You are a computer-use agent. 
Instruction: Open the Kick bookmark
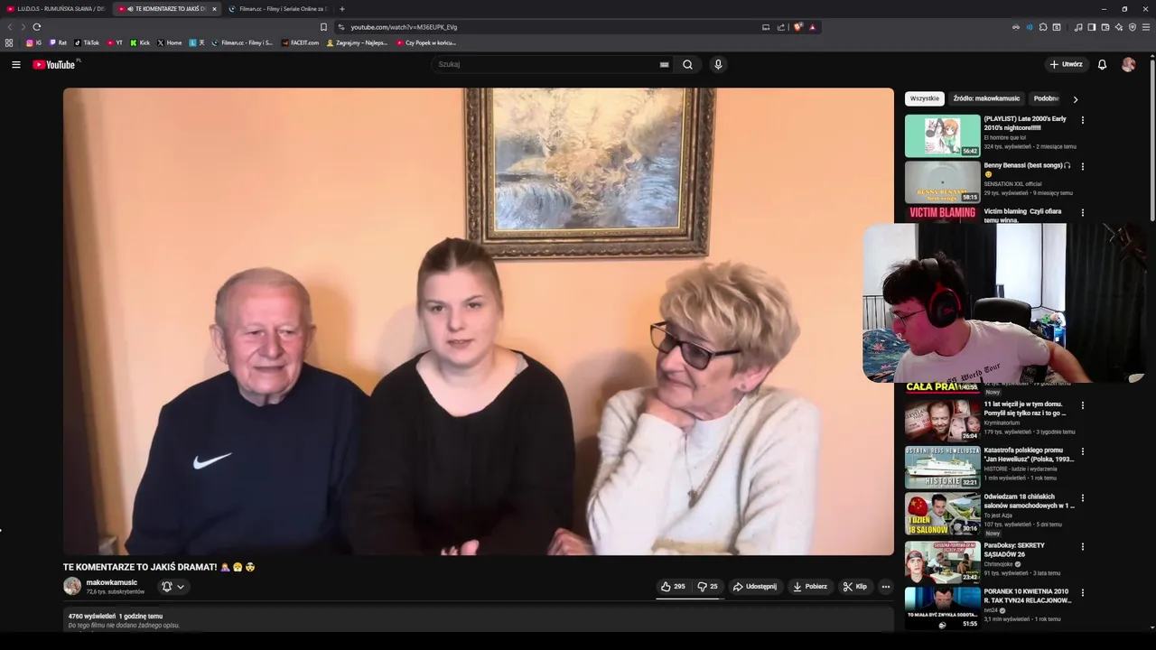pos(140,42)
